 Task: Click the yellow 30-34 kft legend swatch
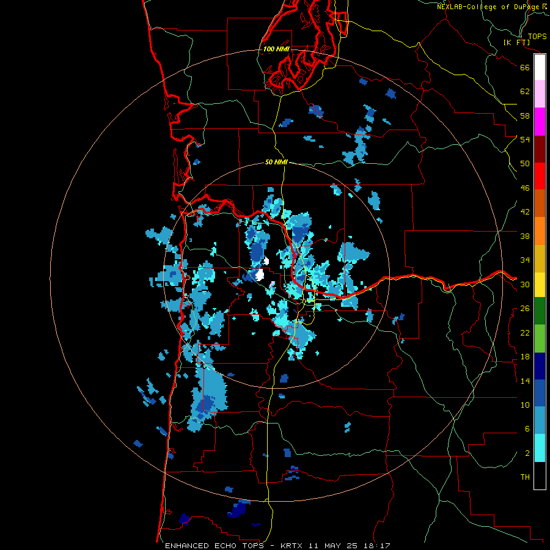tap(540, 285)
